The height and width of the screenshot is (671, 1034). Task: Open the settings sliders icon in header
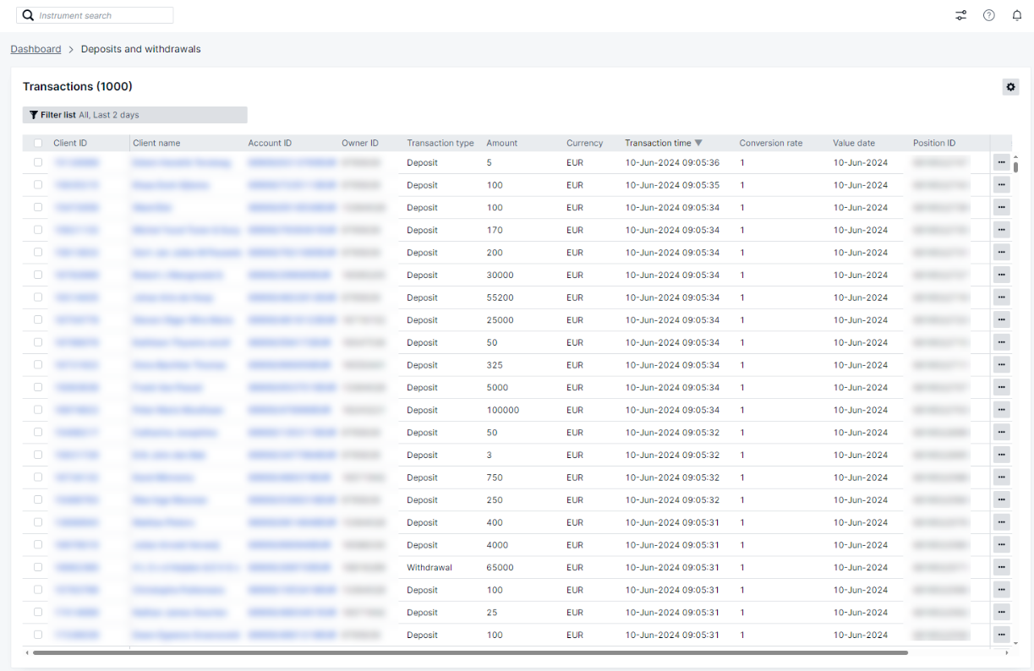[x=960, y=15]
